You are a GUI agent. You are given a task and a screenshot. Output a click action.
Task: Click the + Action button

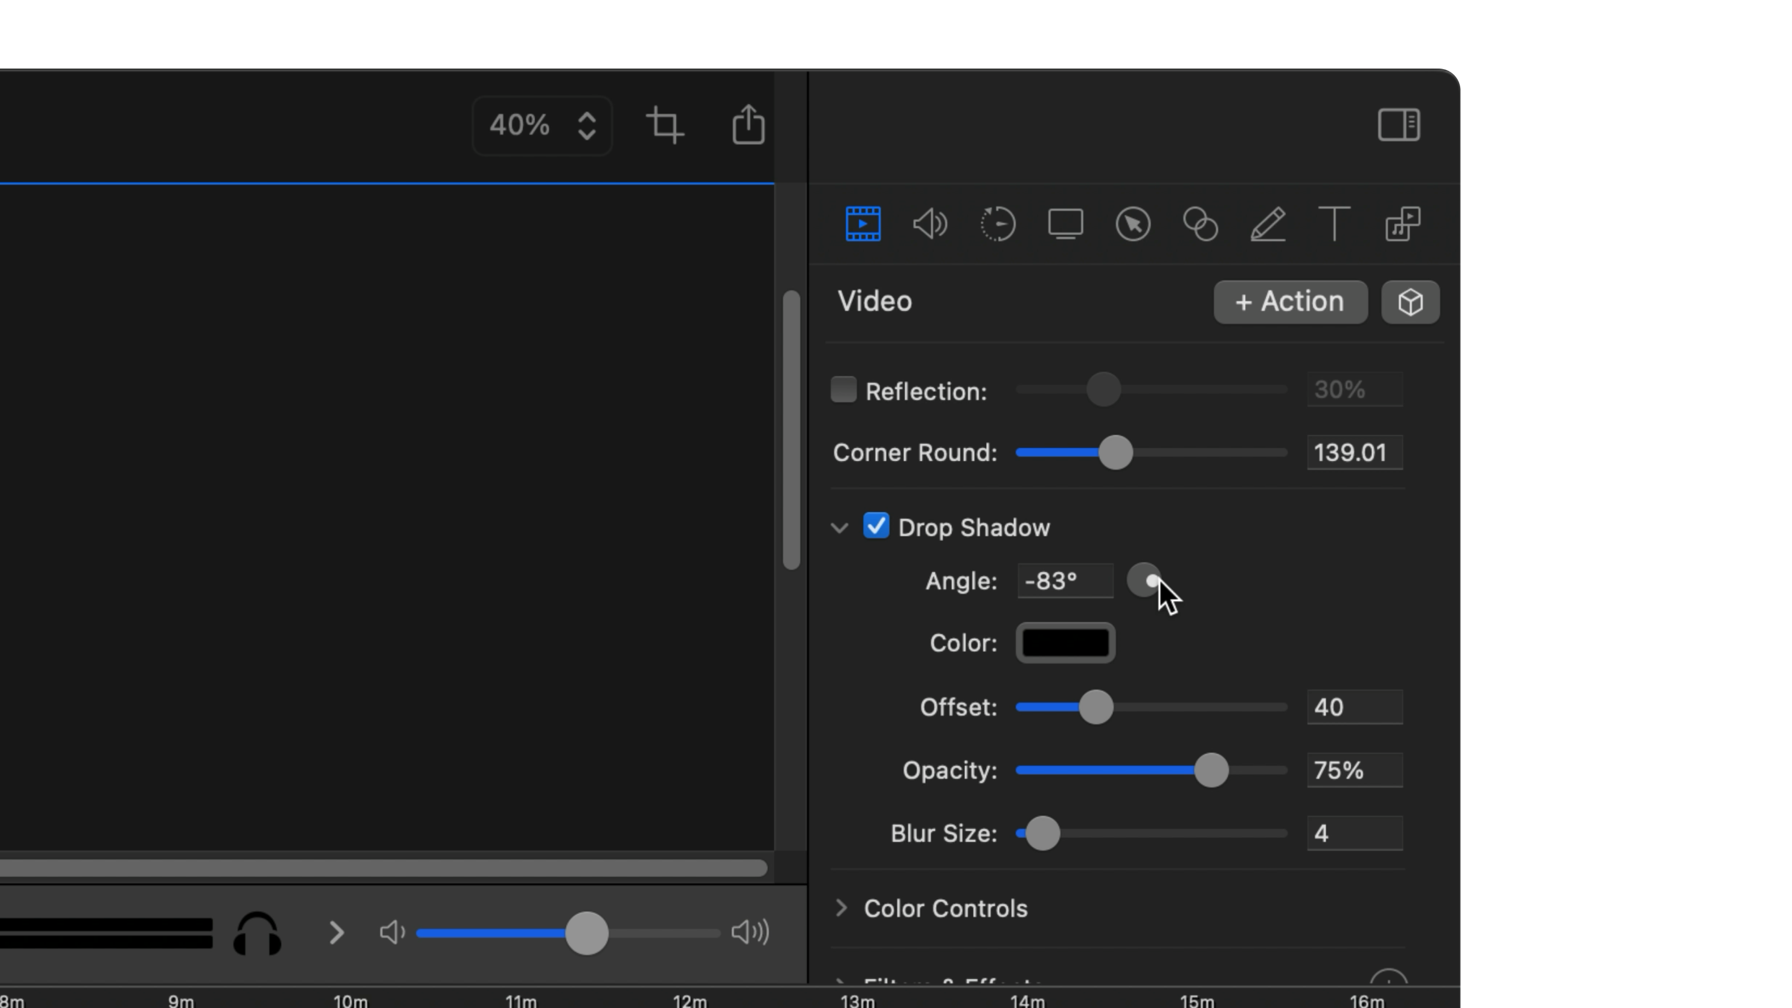point(1290,302)
